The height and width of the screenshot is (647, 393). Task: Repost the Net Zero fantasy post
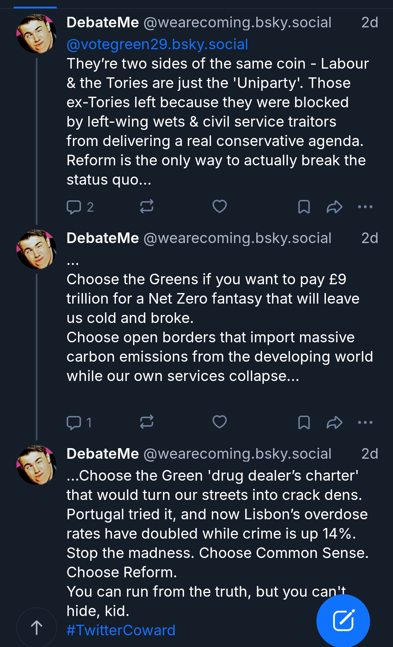coord(147,422)
